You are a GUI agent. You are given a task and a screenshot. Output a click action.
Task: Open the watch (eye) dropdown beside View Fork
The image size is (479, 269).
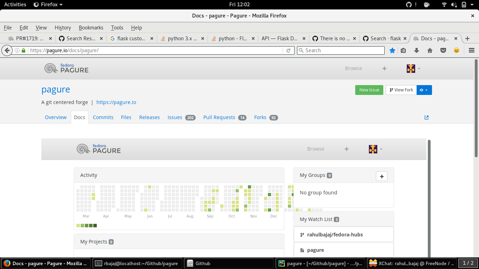point(424,90)
